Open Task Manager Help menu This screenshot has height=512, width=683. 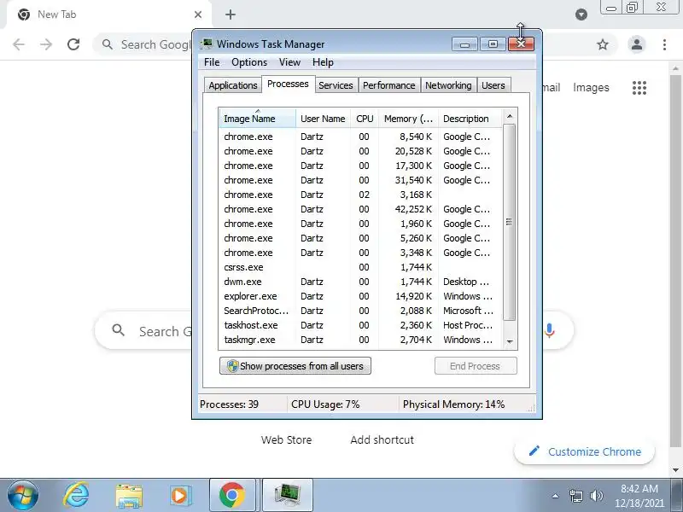(323, 62)
